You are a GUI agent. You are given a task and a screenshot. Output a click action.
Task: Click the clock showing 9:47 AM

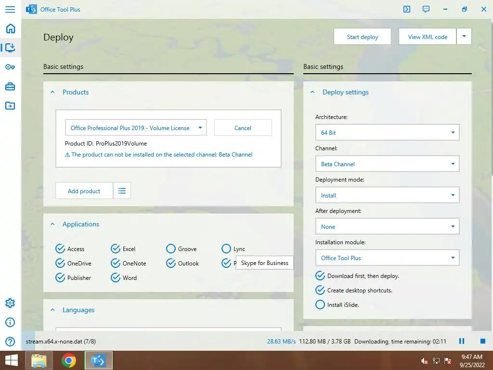[x=472, y=357]
